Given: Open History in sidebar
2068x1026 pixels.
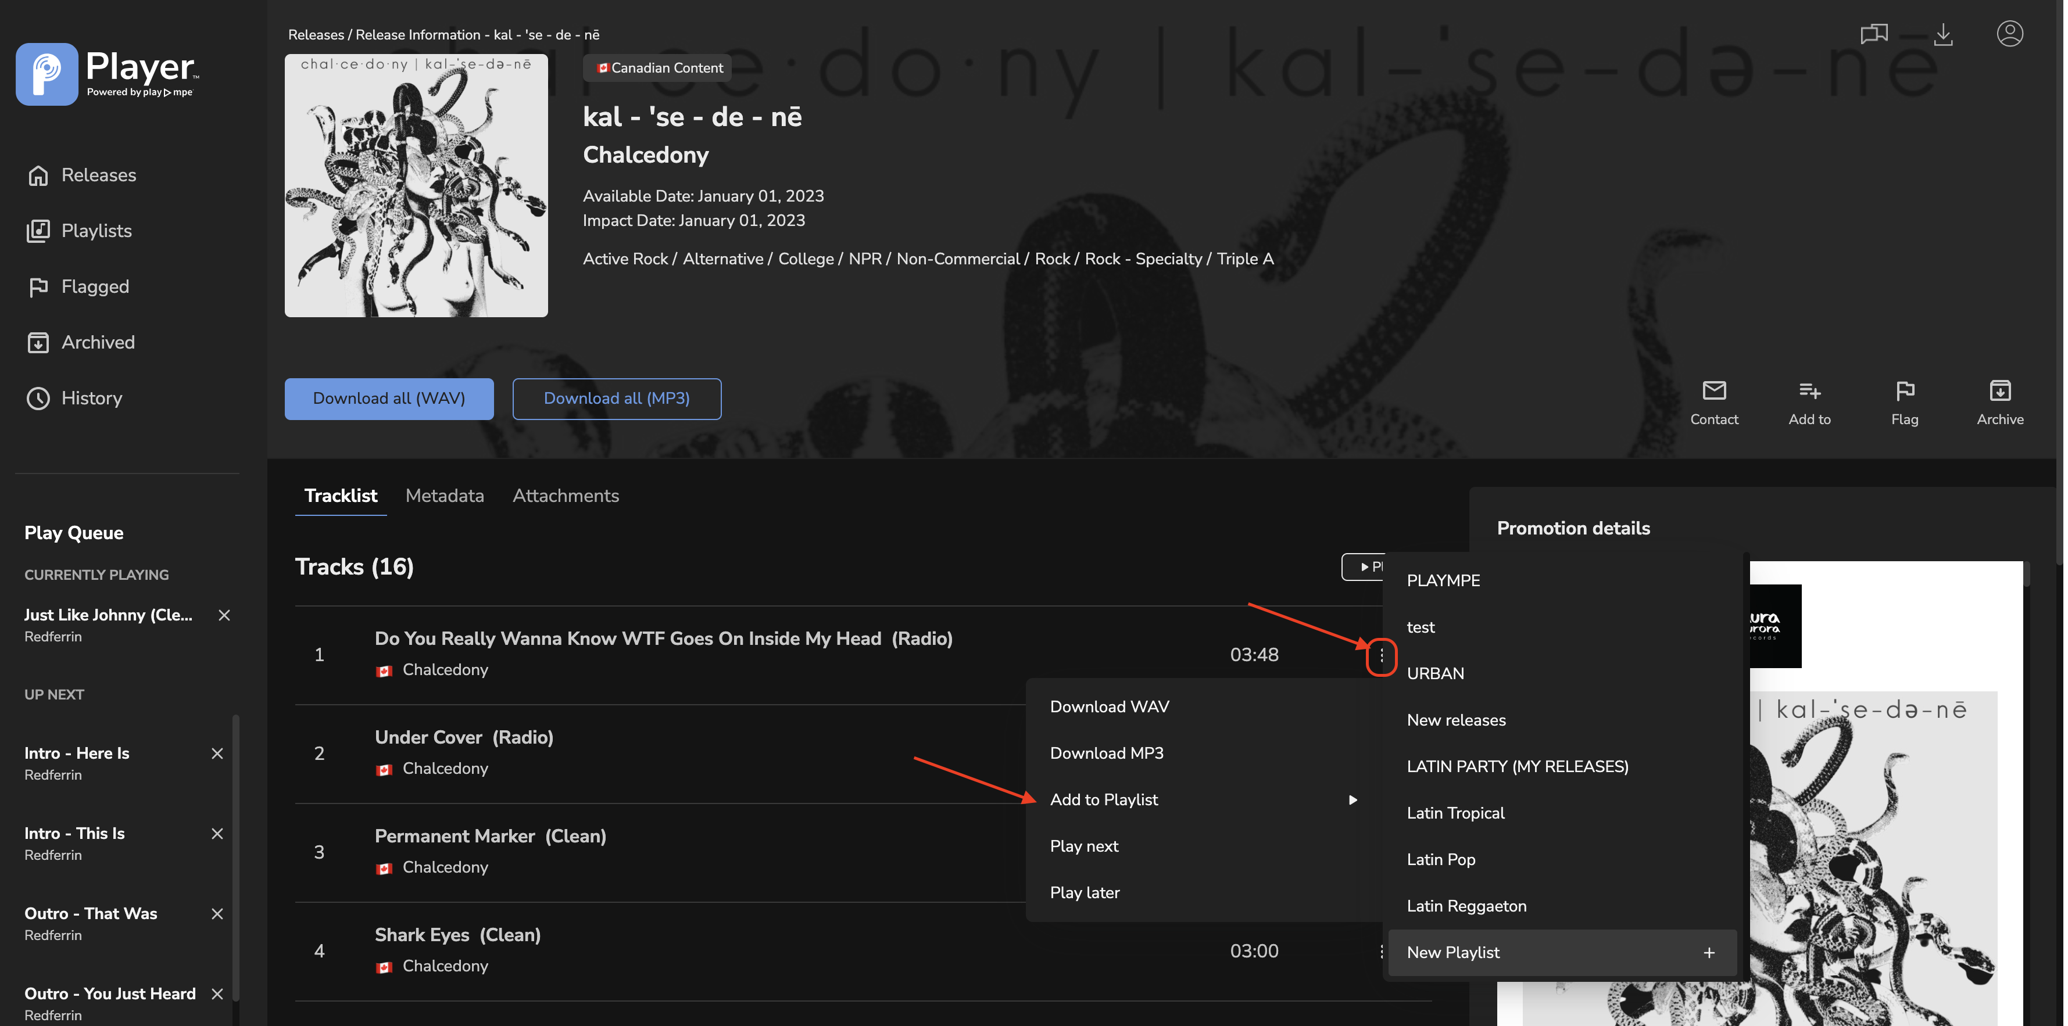Looking at the screenshot, I should coord(74,398).
